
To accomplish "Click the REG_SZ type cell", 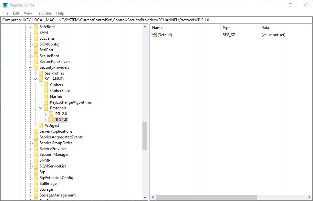I will [x=229, y=35].
